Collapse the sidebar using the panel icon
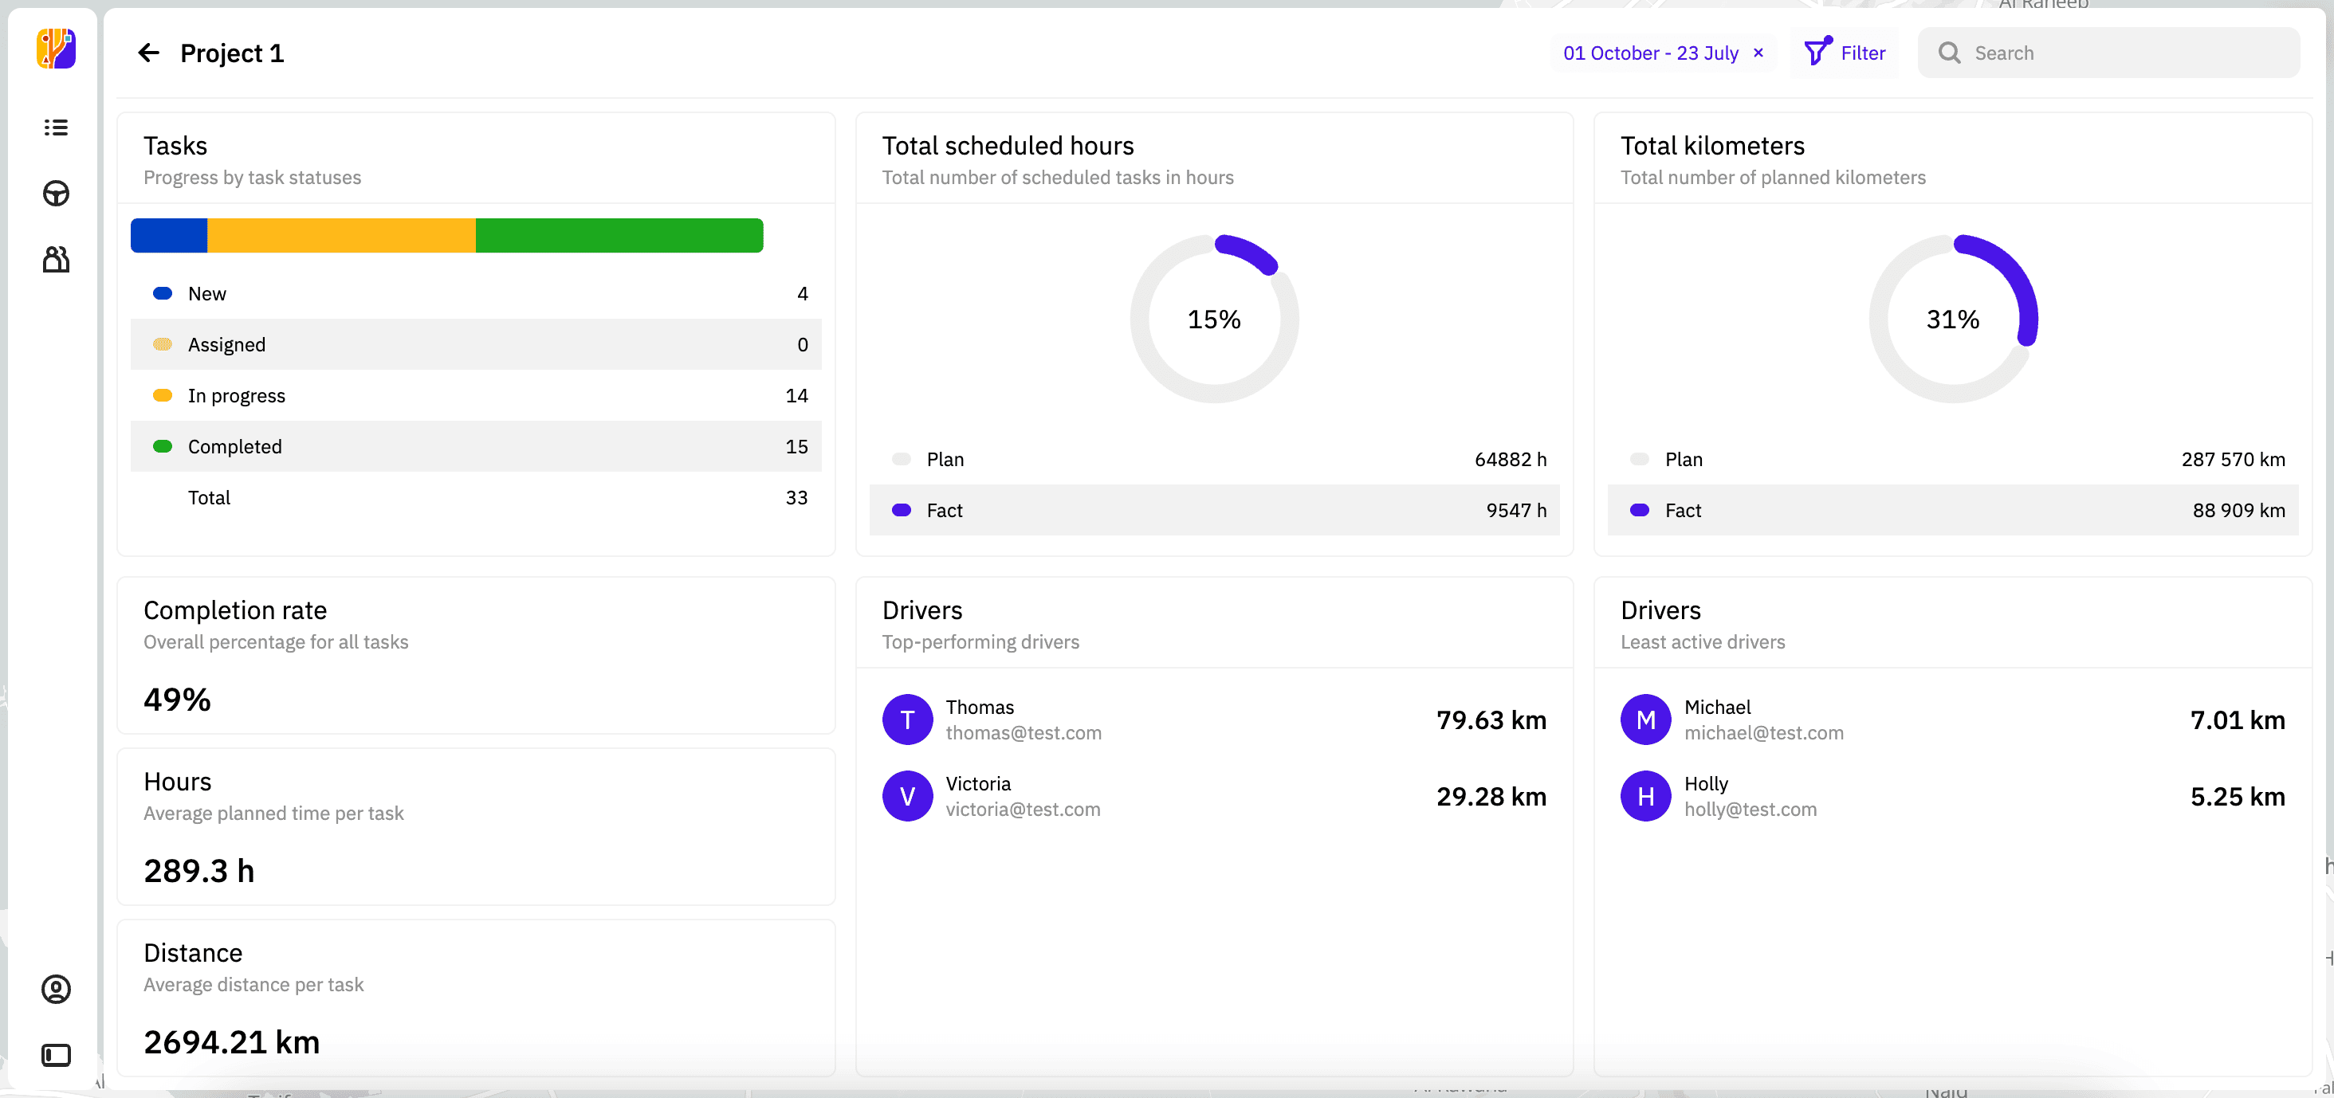 coord(56,1053)
